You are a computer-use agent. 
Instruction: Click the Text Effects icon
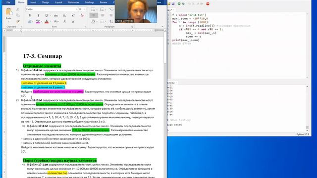coord(30,21)
